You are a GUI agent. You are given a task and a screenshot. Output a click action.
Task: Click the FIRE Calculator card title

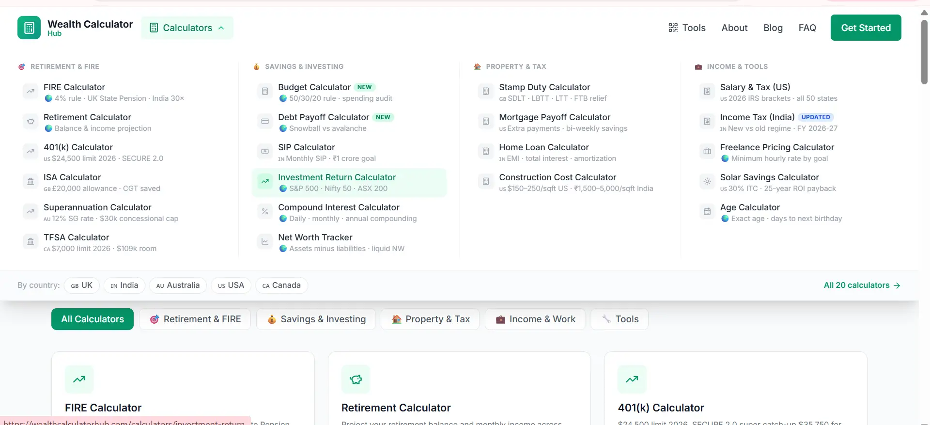pos(103,408)
